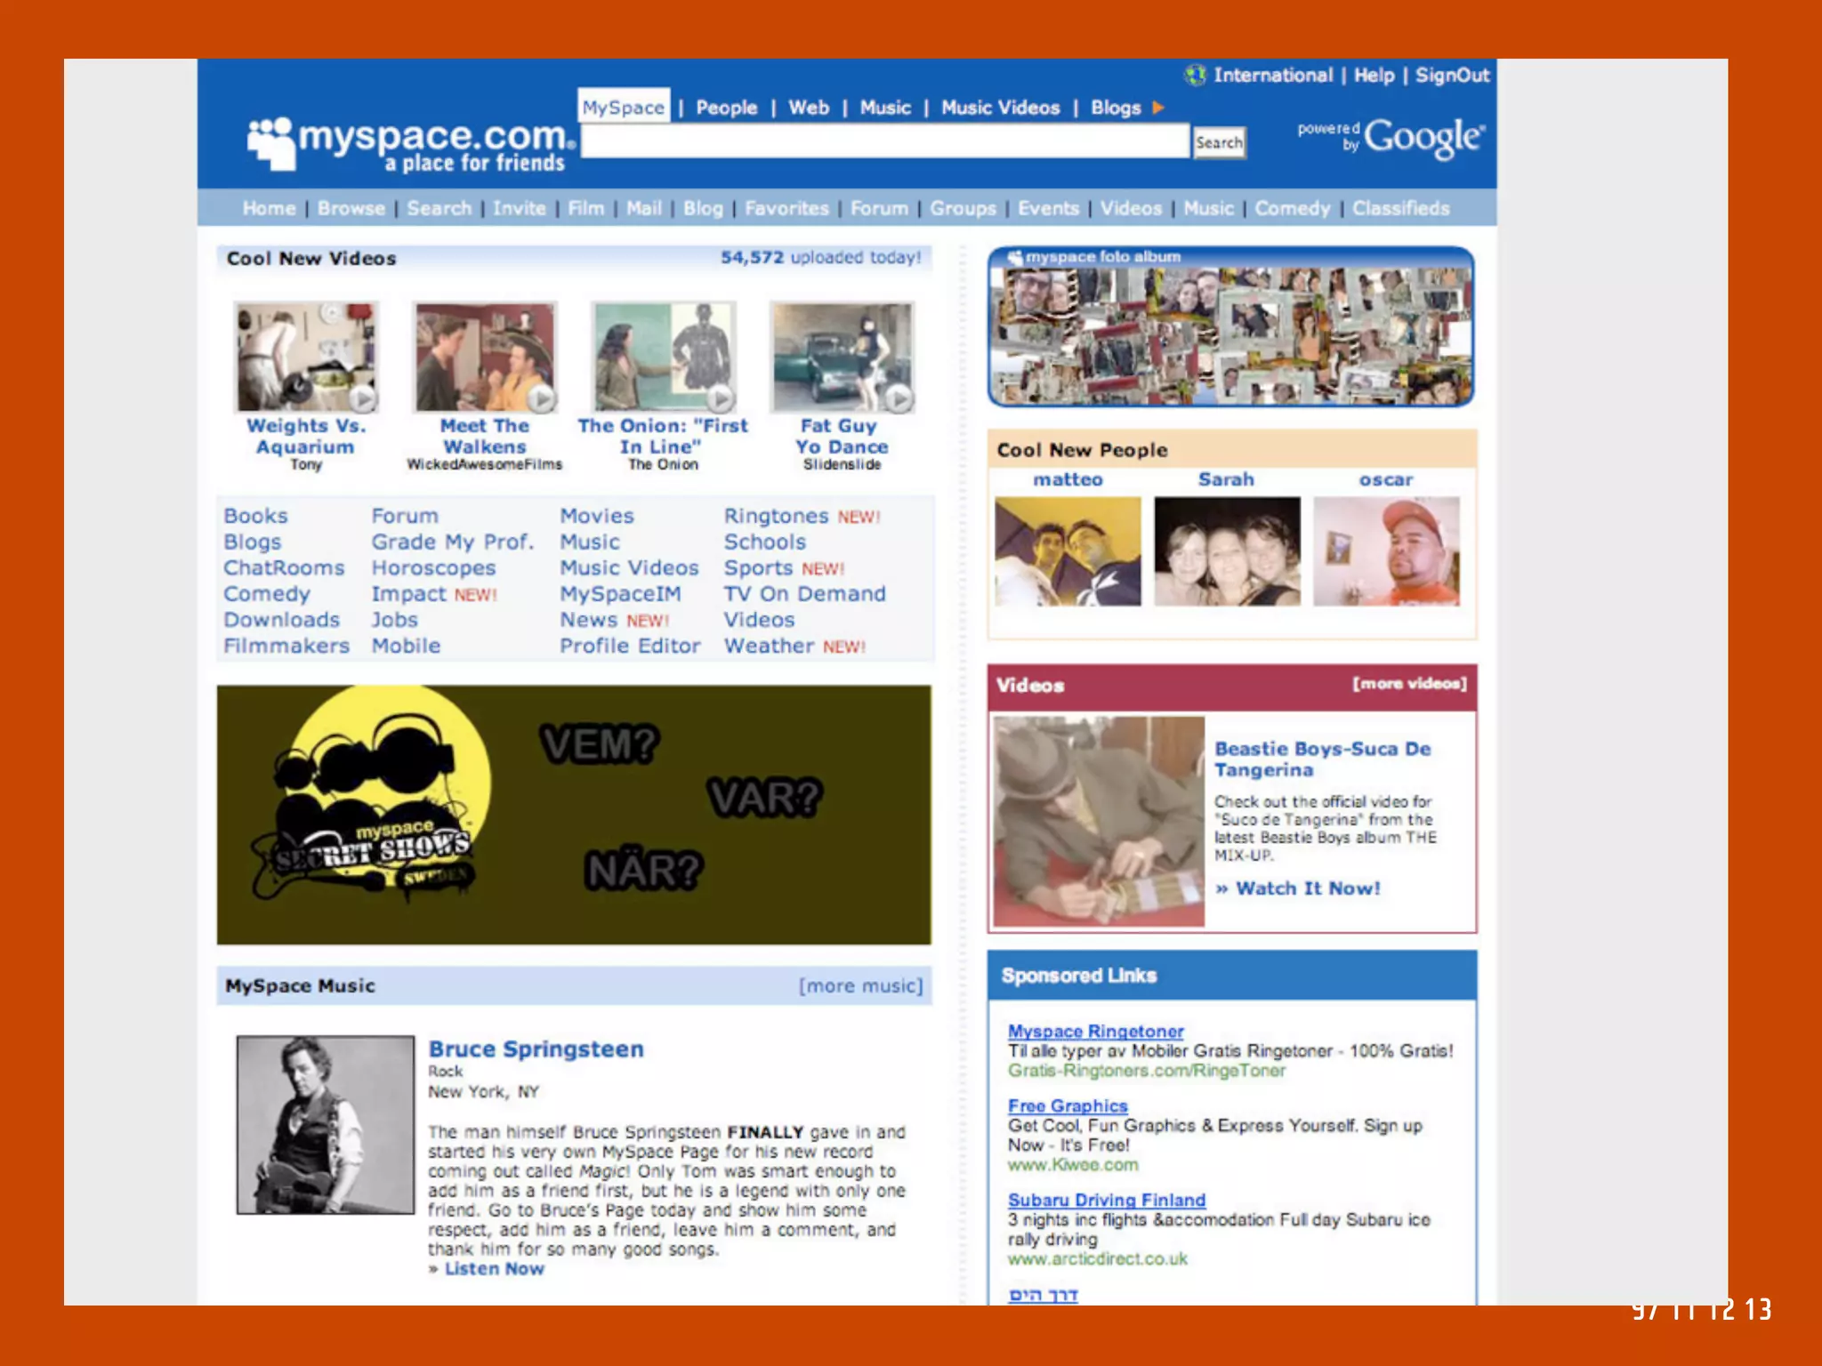The image size is (1822, 1366).
Task: Open Mail from the navigation bar
Action: click(x=643, y=208)
